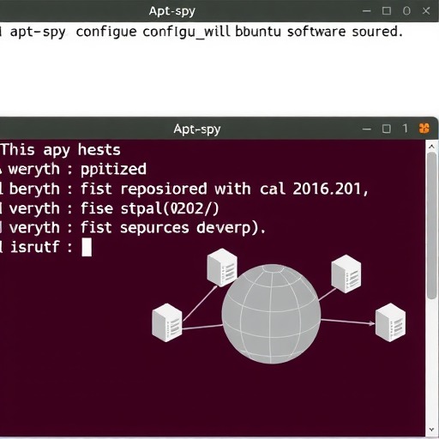Click the terminal vertical scrollbar thumb
Screen dimensions: 439x439
[x=431, y=226]
